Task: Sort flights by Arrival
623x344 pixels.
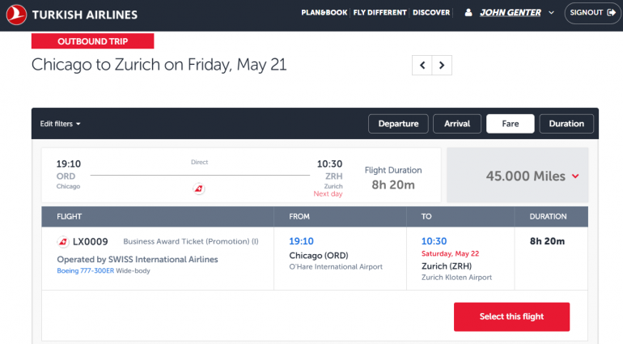Action: point(457,124)
